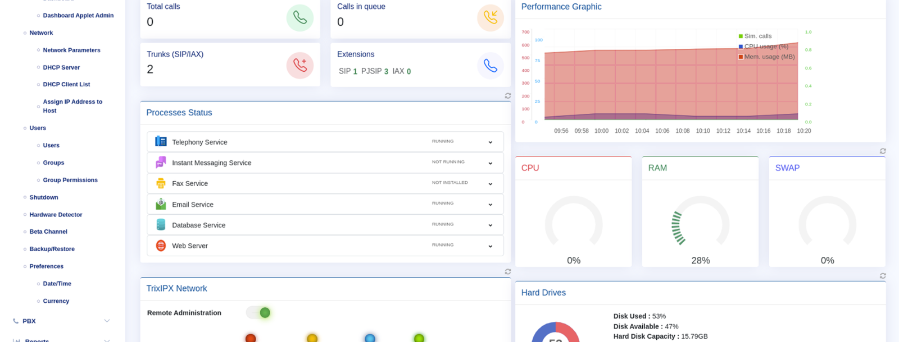Viewport: 899px width, 342px height.
Task: Click the Fax Service printer icon
Action: [161, 183]
